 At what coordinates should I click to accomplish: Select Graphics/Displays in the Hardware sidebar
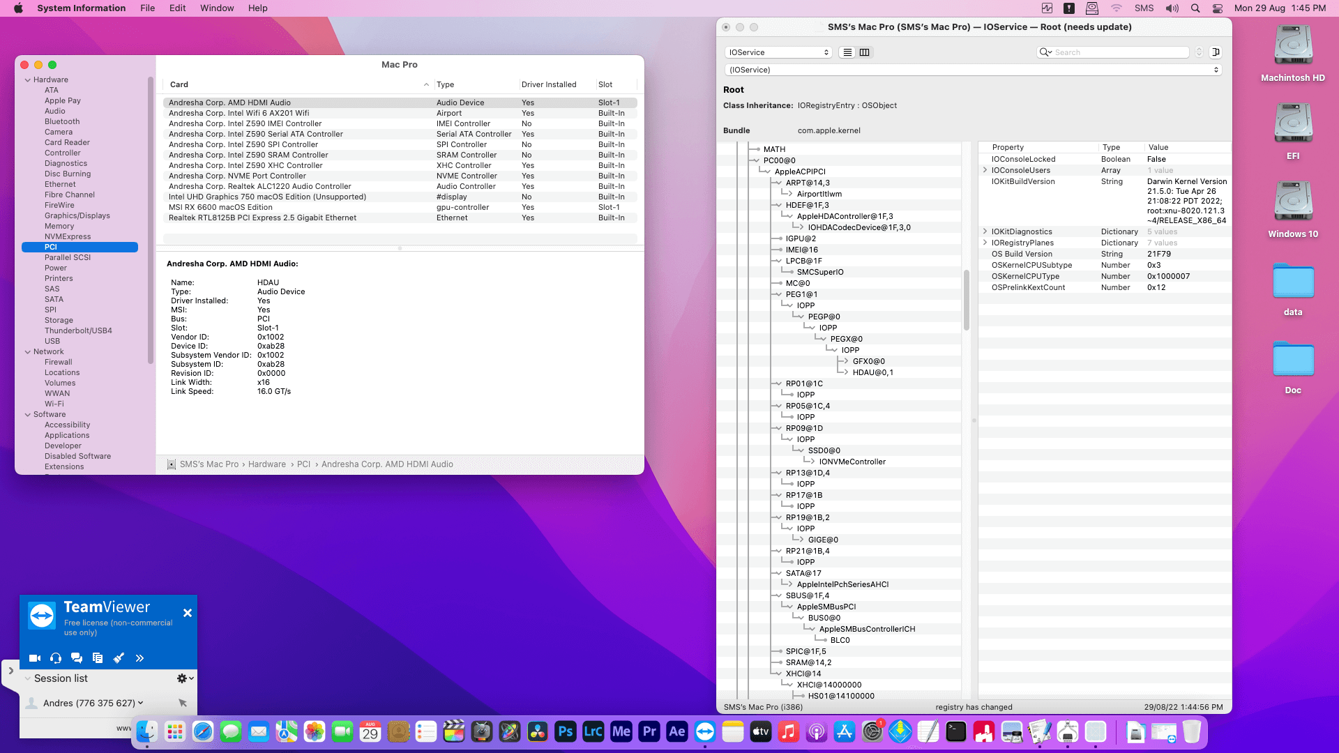[77, 215]
